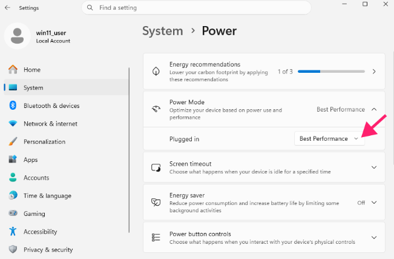The width and height of the screenshot is (394, 259).
Task: Open Energy recommendations via chevron
Action: [374, 72]
